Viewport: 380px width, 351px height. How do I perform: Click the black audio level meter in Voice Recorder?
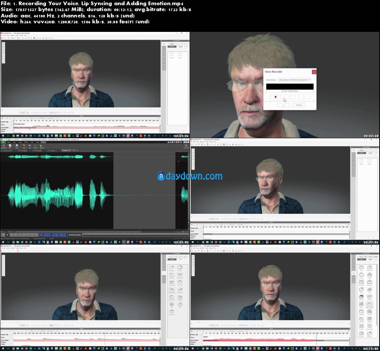tap(290, 87)
